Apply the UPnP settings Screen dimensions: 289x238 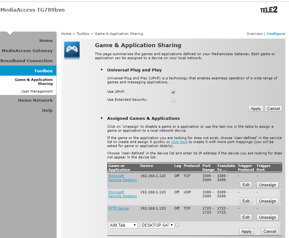pyautogui.click(x=256, y=108)
